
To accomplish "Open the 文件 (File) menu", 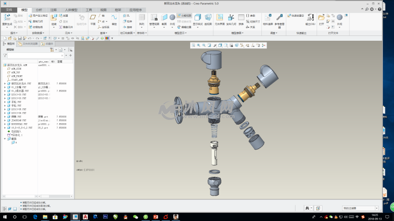I will 9,9.
